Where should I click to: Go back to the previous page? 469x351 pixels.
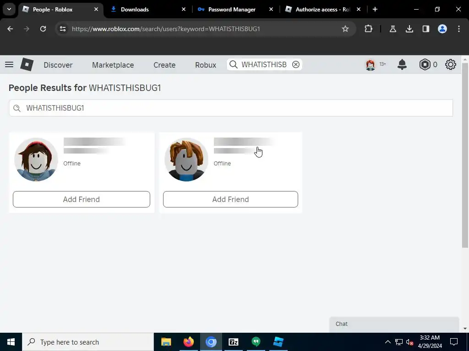click(10, 29)
